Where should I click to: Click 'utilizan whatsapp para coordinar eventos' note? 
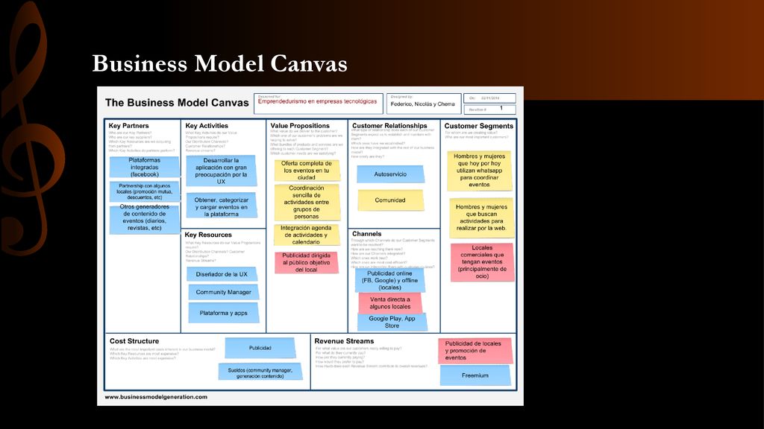click(x=480, y=171)
